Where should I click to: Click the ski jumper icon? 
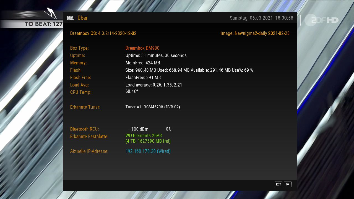click(50, 14)
